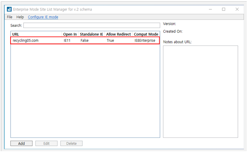The image size is (248, 152).
Task: Maximize the Site List Manager window
Action: click(224, 9)
